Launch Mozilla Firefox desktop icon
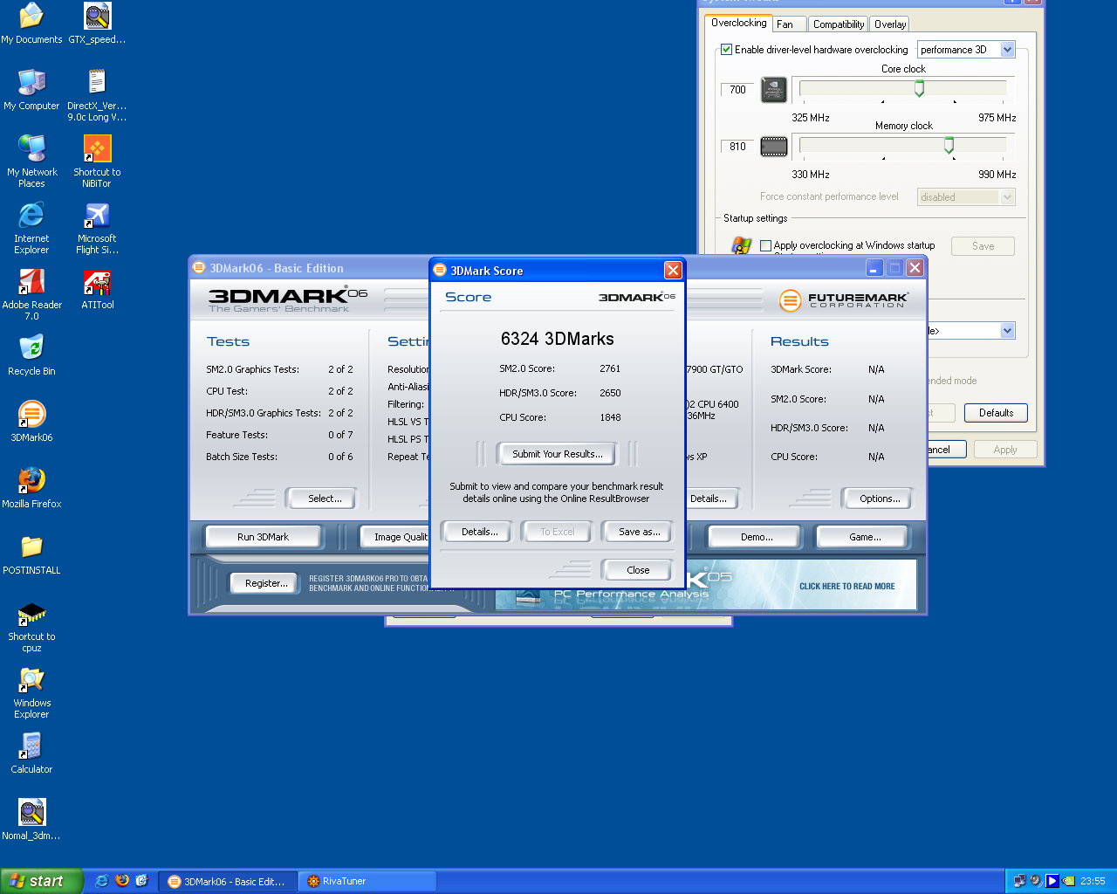The width and height of the screenshot is (1117, 894). point(31,488)
